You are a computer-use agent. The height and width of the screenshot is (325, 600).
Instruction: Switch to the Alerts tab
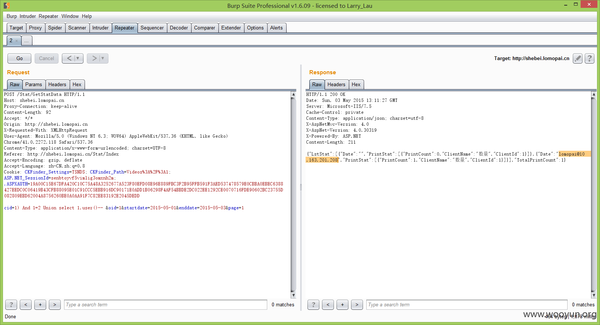point(277,28)
